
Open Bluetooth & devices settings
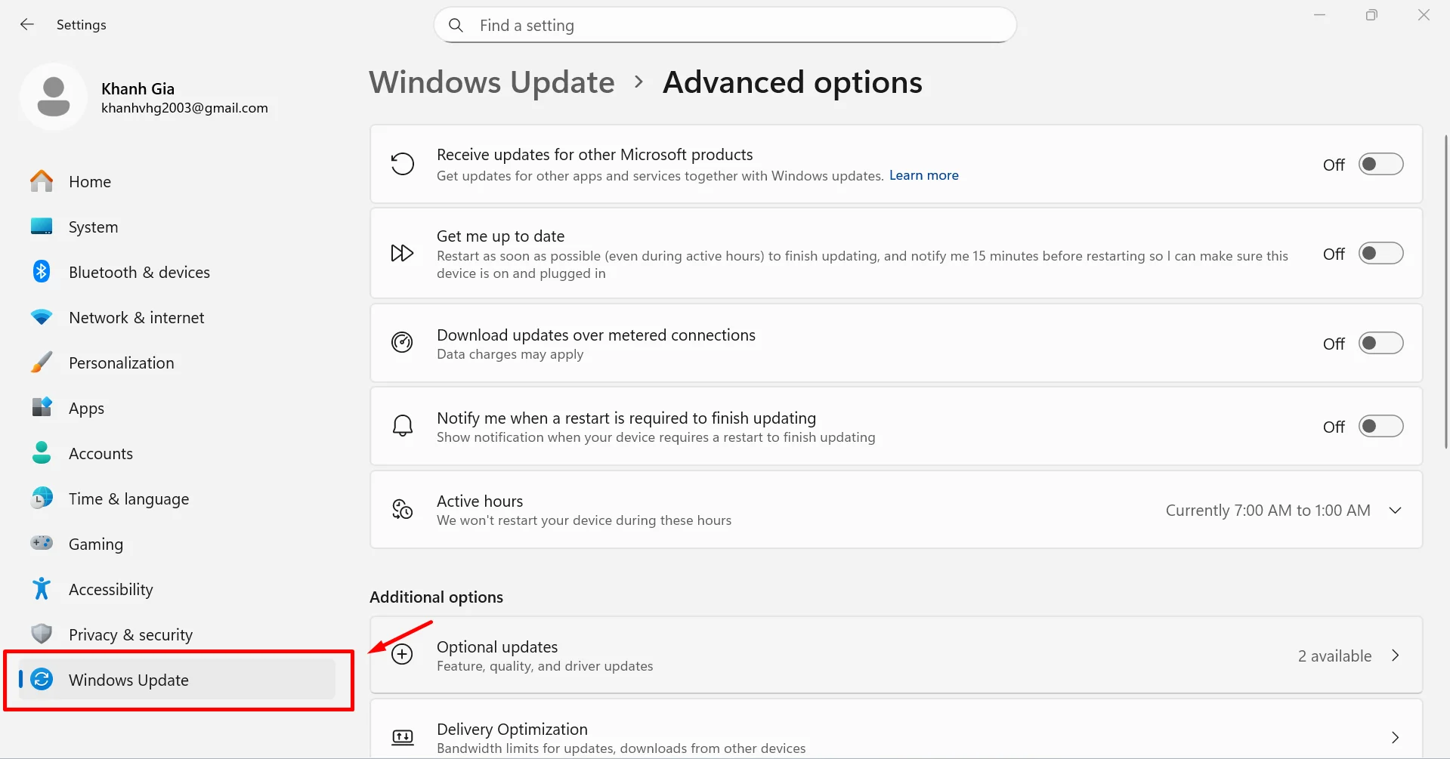point(177,272)
